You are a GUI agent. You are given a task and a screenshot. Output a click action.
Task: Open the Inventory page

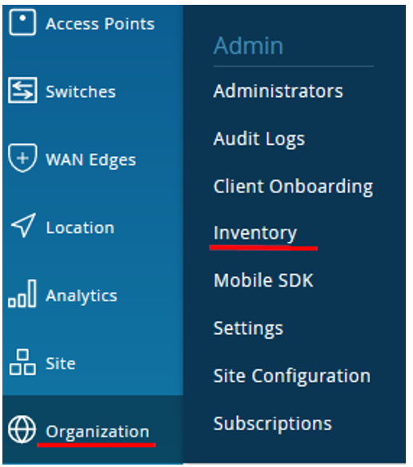(x=255, y=233)
